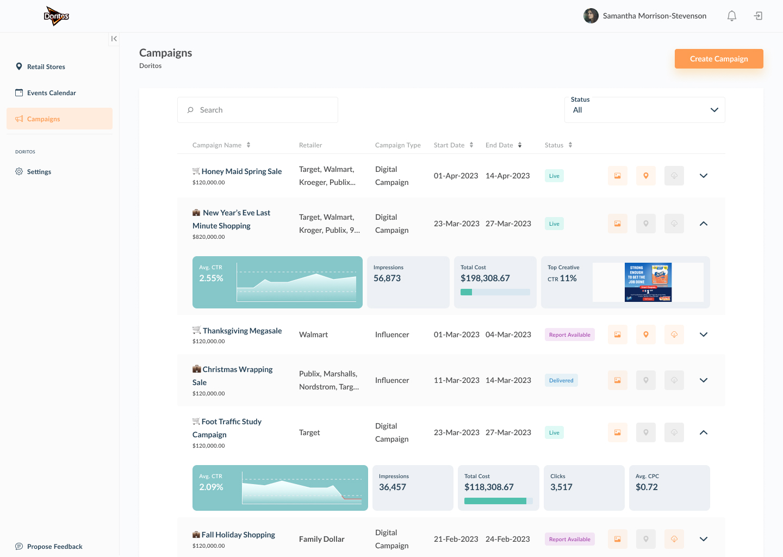This screenshot has width=783, height=557.
Task: Click download icon for New Year's Eve campaign
Action: pyautogui.click(x=674, y=224)
